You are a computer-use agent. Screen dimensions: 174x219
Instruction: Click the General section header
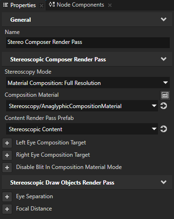[x=87, y=19]
